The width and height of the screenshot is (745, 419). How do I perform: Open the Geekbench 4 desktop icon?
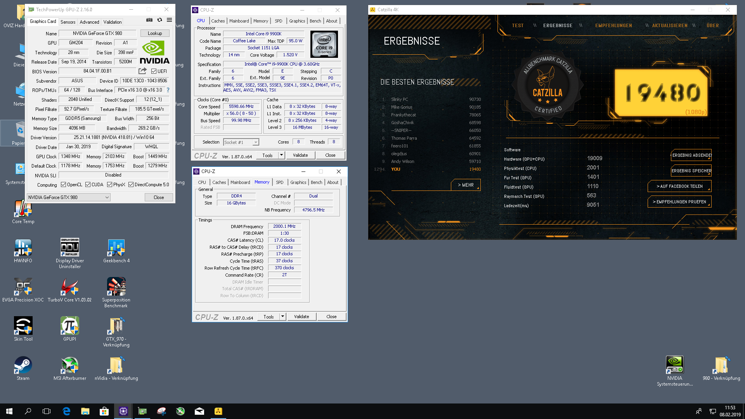point(116,251)
